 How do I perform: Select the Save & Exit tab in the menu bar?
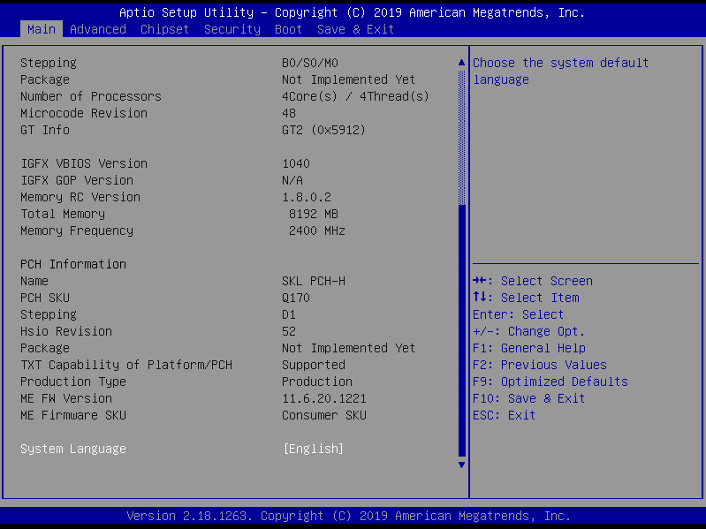[356, 29]
